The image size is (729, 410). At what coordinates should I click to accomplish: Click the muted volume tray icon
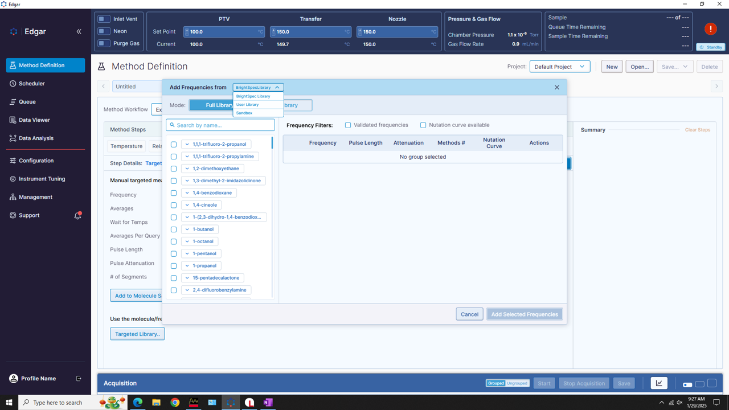pos(679,403)
